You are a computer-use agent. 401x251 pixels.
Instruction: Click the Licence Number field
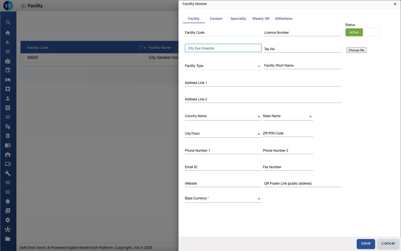(303, 33)
